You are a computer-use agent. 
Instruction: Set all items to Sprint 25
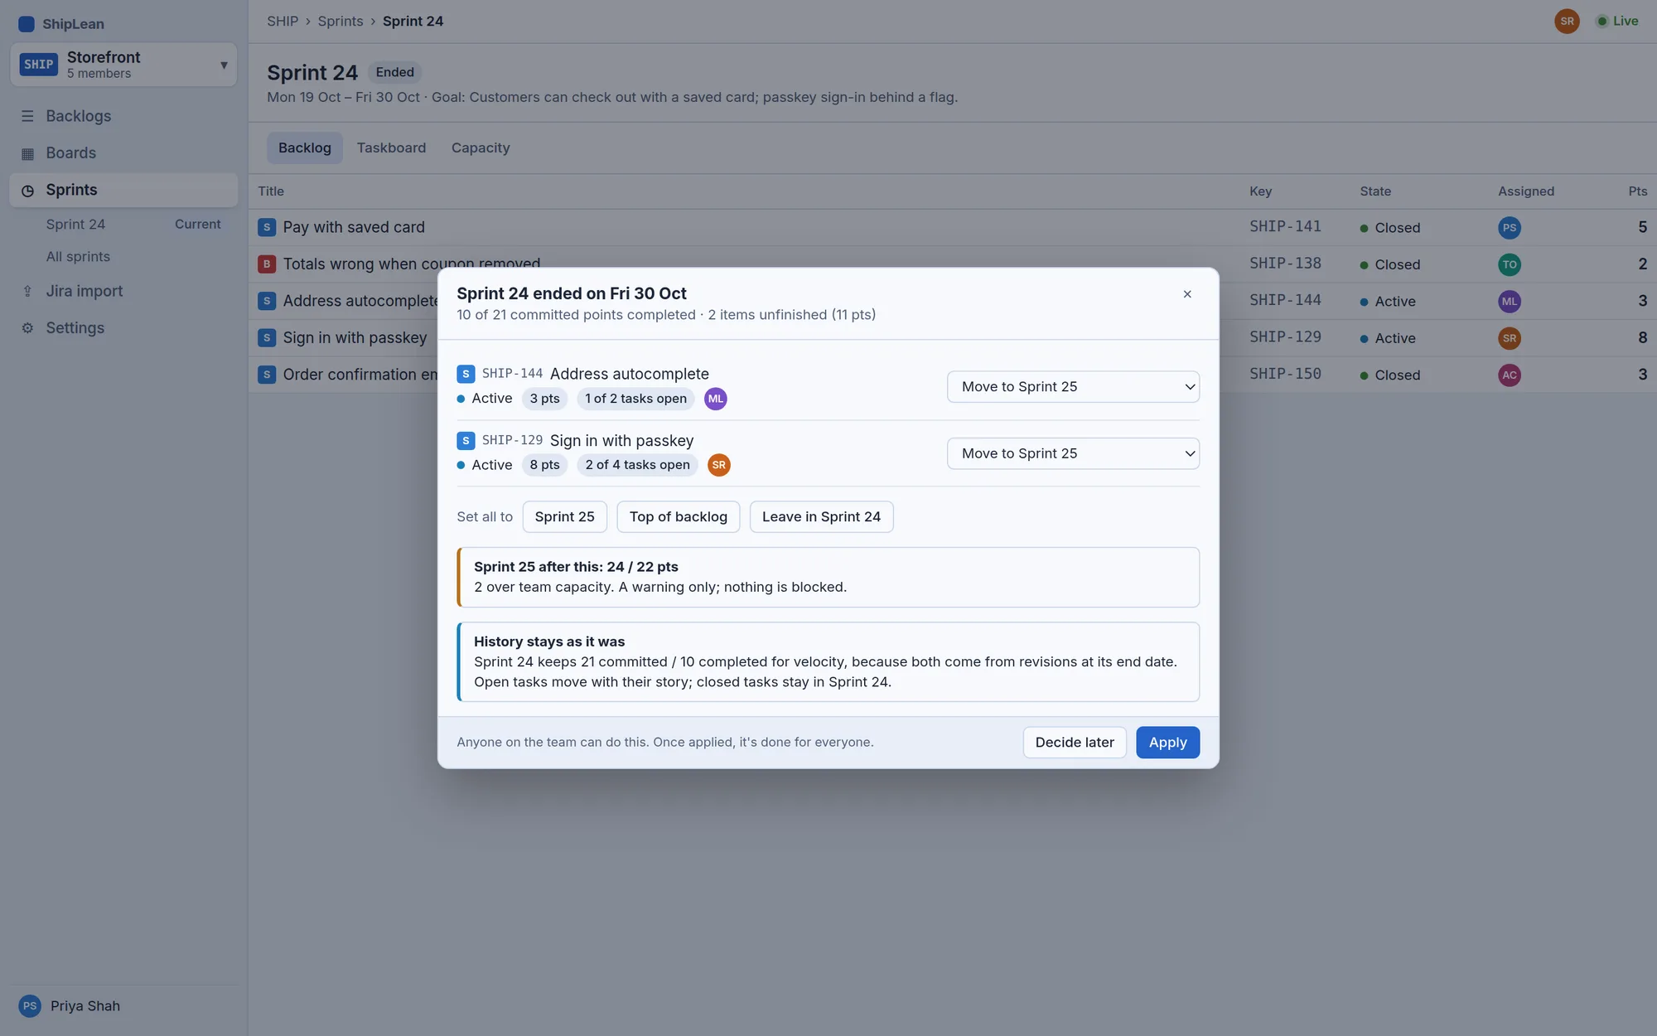click(x=564, y=516)
